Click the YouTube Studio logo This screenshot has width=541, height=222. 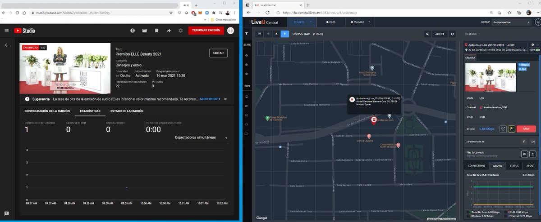pyautogui.click(x=25, y=31)
